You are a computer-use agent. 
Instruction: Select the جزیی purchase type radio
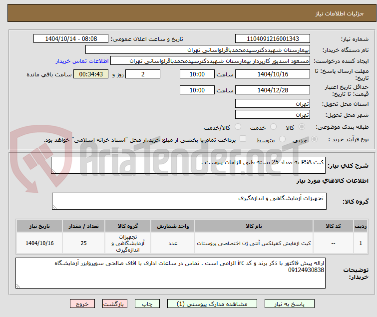click(314, 139)
